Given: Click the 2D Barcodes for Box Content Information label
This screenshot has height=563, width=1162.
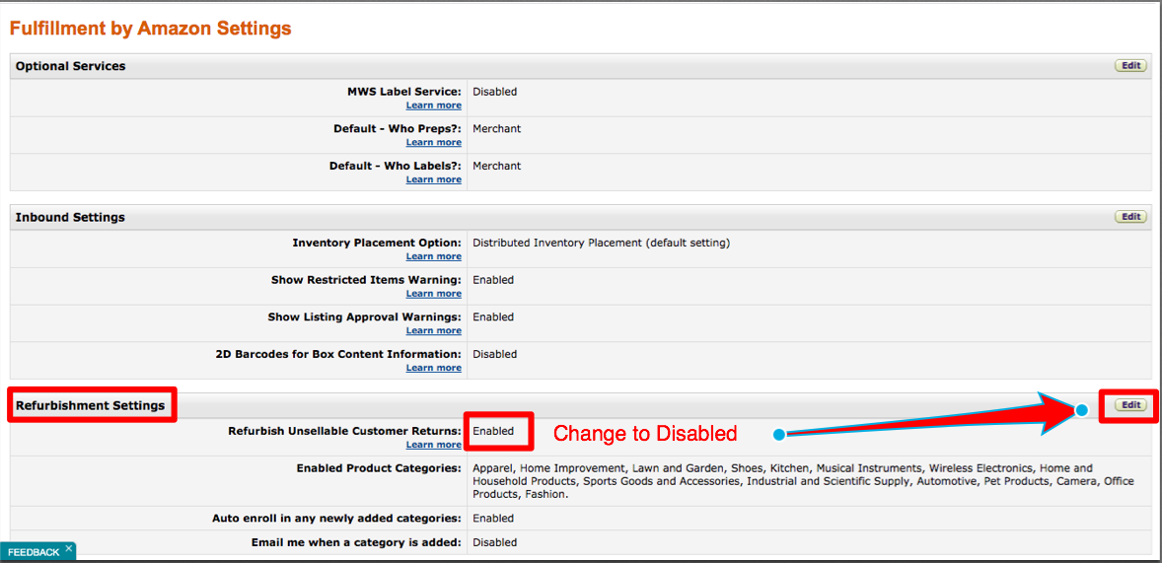Looking at the screenshot, I should point(338,353).
